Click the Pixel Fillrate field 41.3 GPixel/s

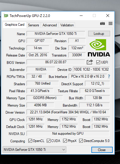[40, 91]
